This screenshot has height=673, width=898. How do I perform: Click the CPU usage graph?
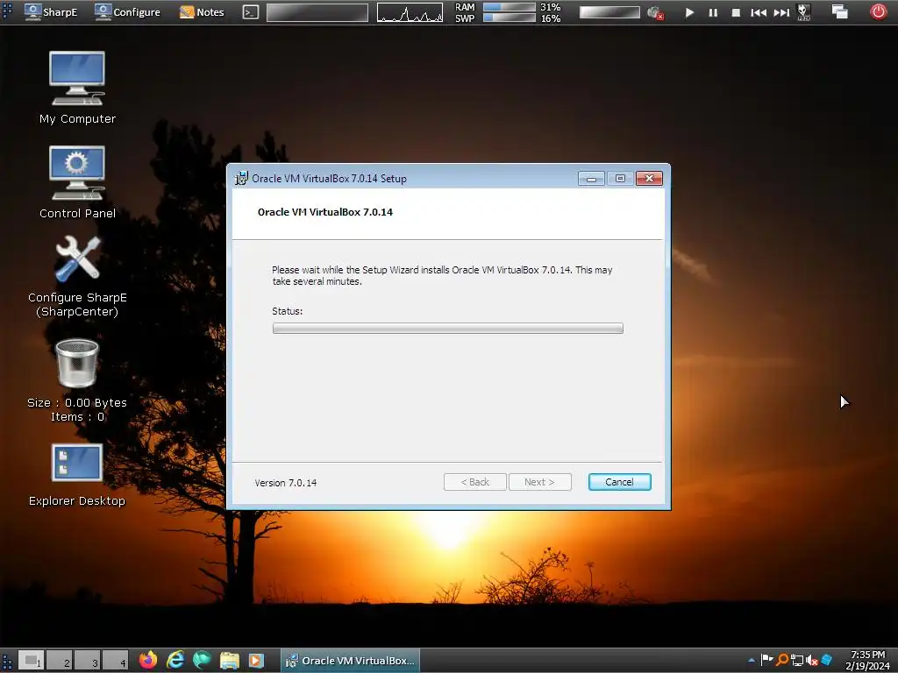[x=410, y=12]
